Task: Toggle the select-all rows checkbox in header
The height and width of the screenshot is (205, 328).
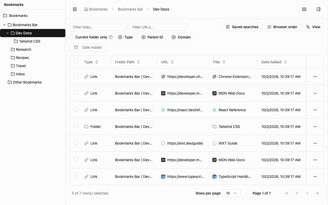Action: click(76, 61)
